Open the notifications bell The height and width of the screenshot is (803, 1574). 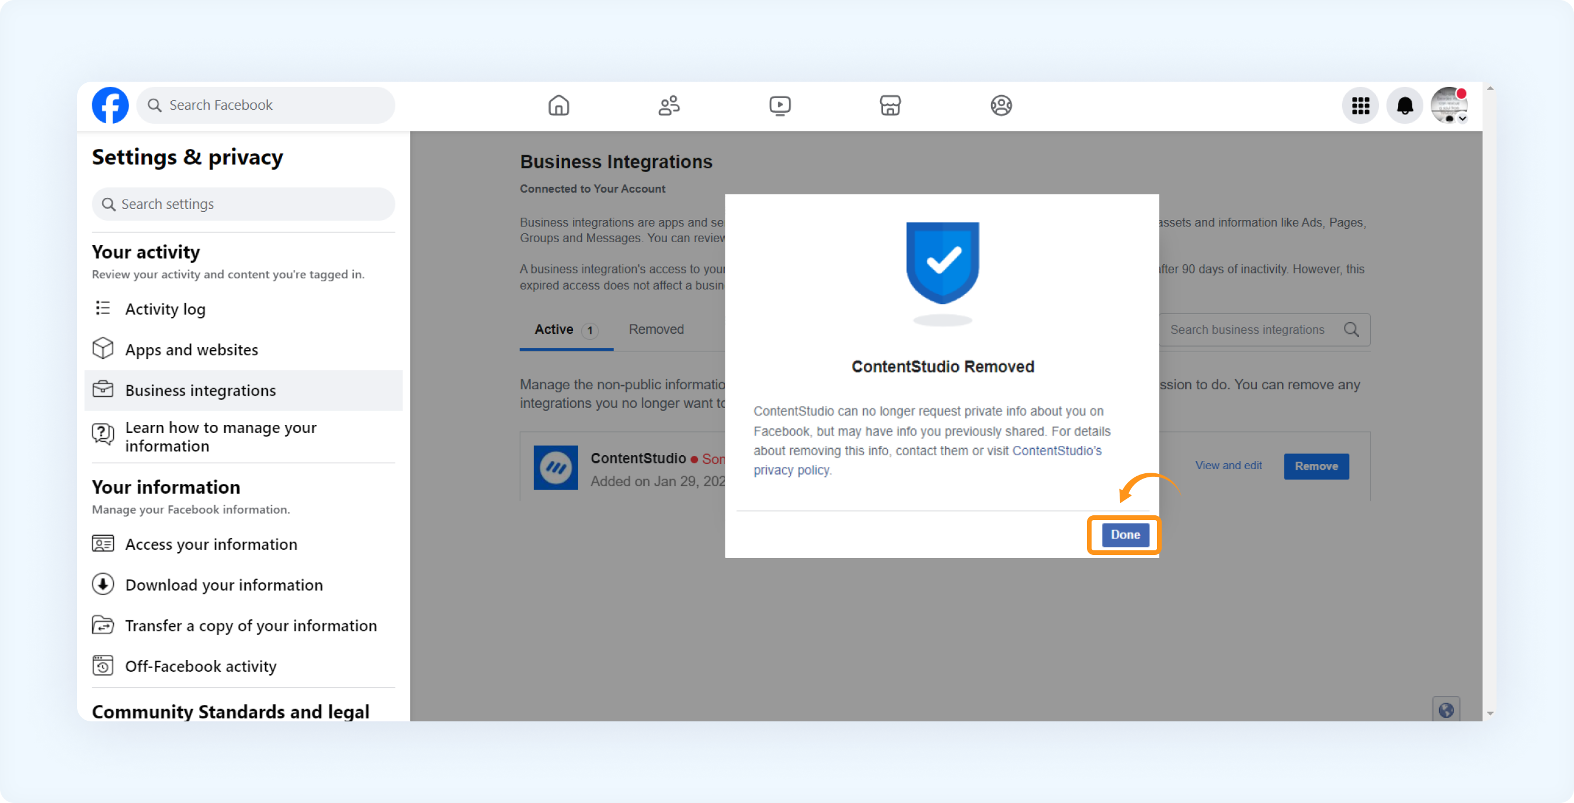tap(1405, 106)
